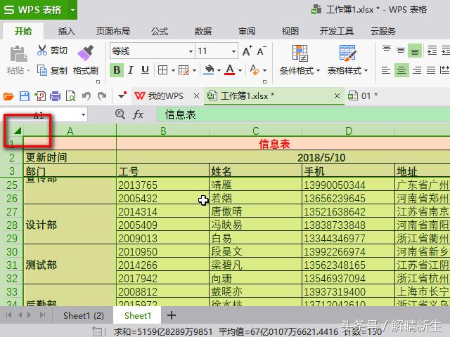Open the font name dropdown
Viewport: 450px width, 337px height.
(x=191, y=51)
